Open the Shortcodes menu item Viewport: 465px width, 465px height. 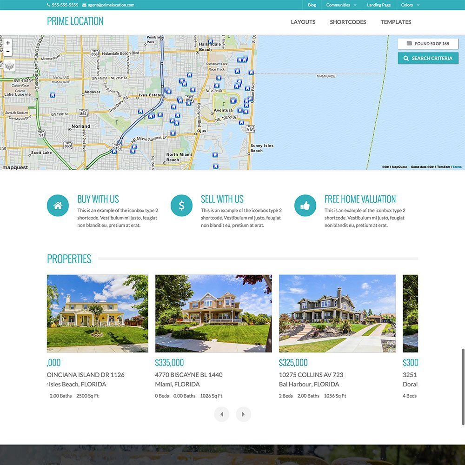pos(348,22)
